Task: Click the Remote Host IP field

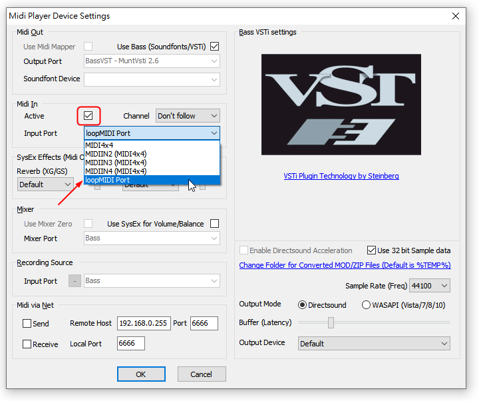Action: (x=144, y=323)
